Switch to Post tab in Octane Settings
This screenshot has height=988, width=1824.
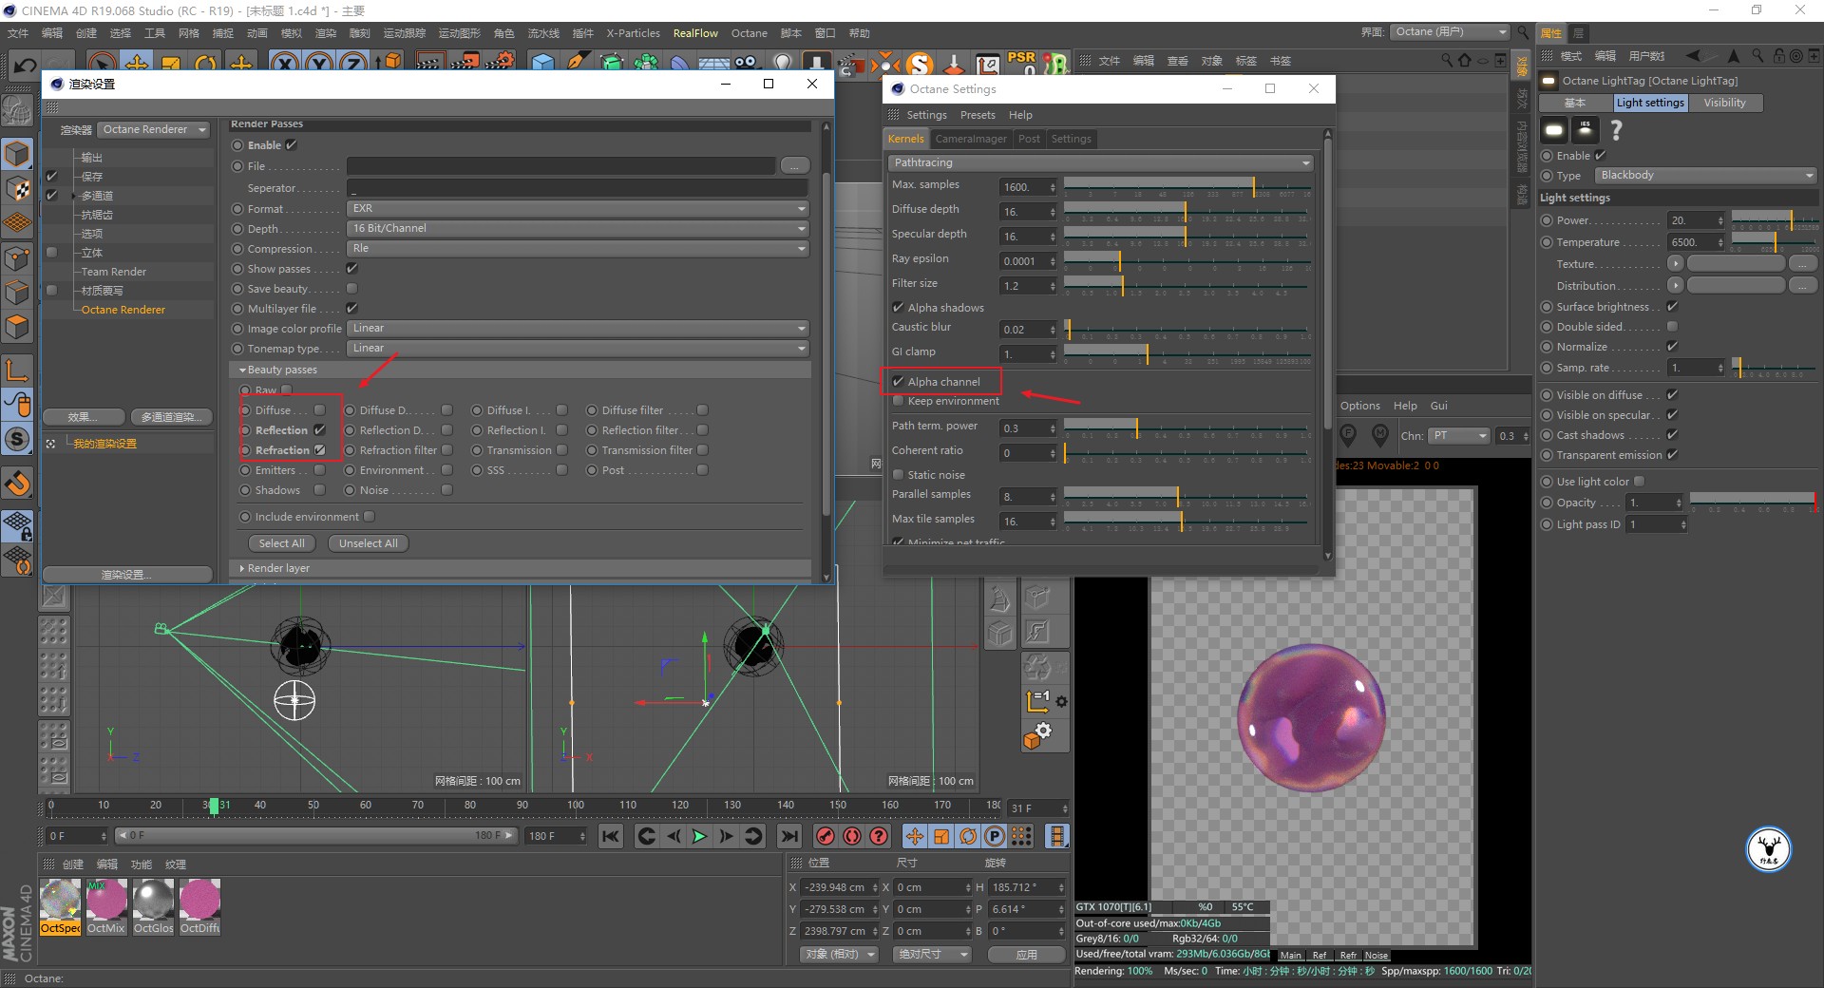tap(1029, 139)
